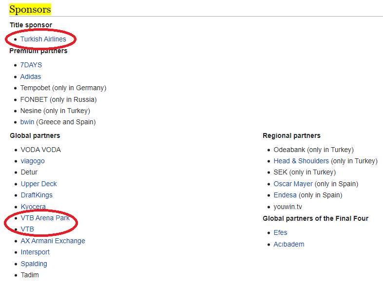
Task: Click the Nesine (only in Turkey) entry
Action: pos(55,111)
